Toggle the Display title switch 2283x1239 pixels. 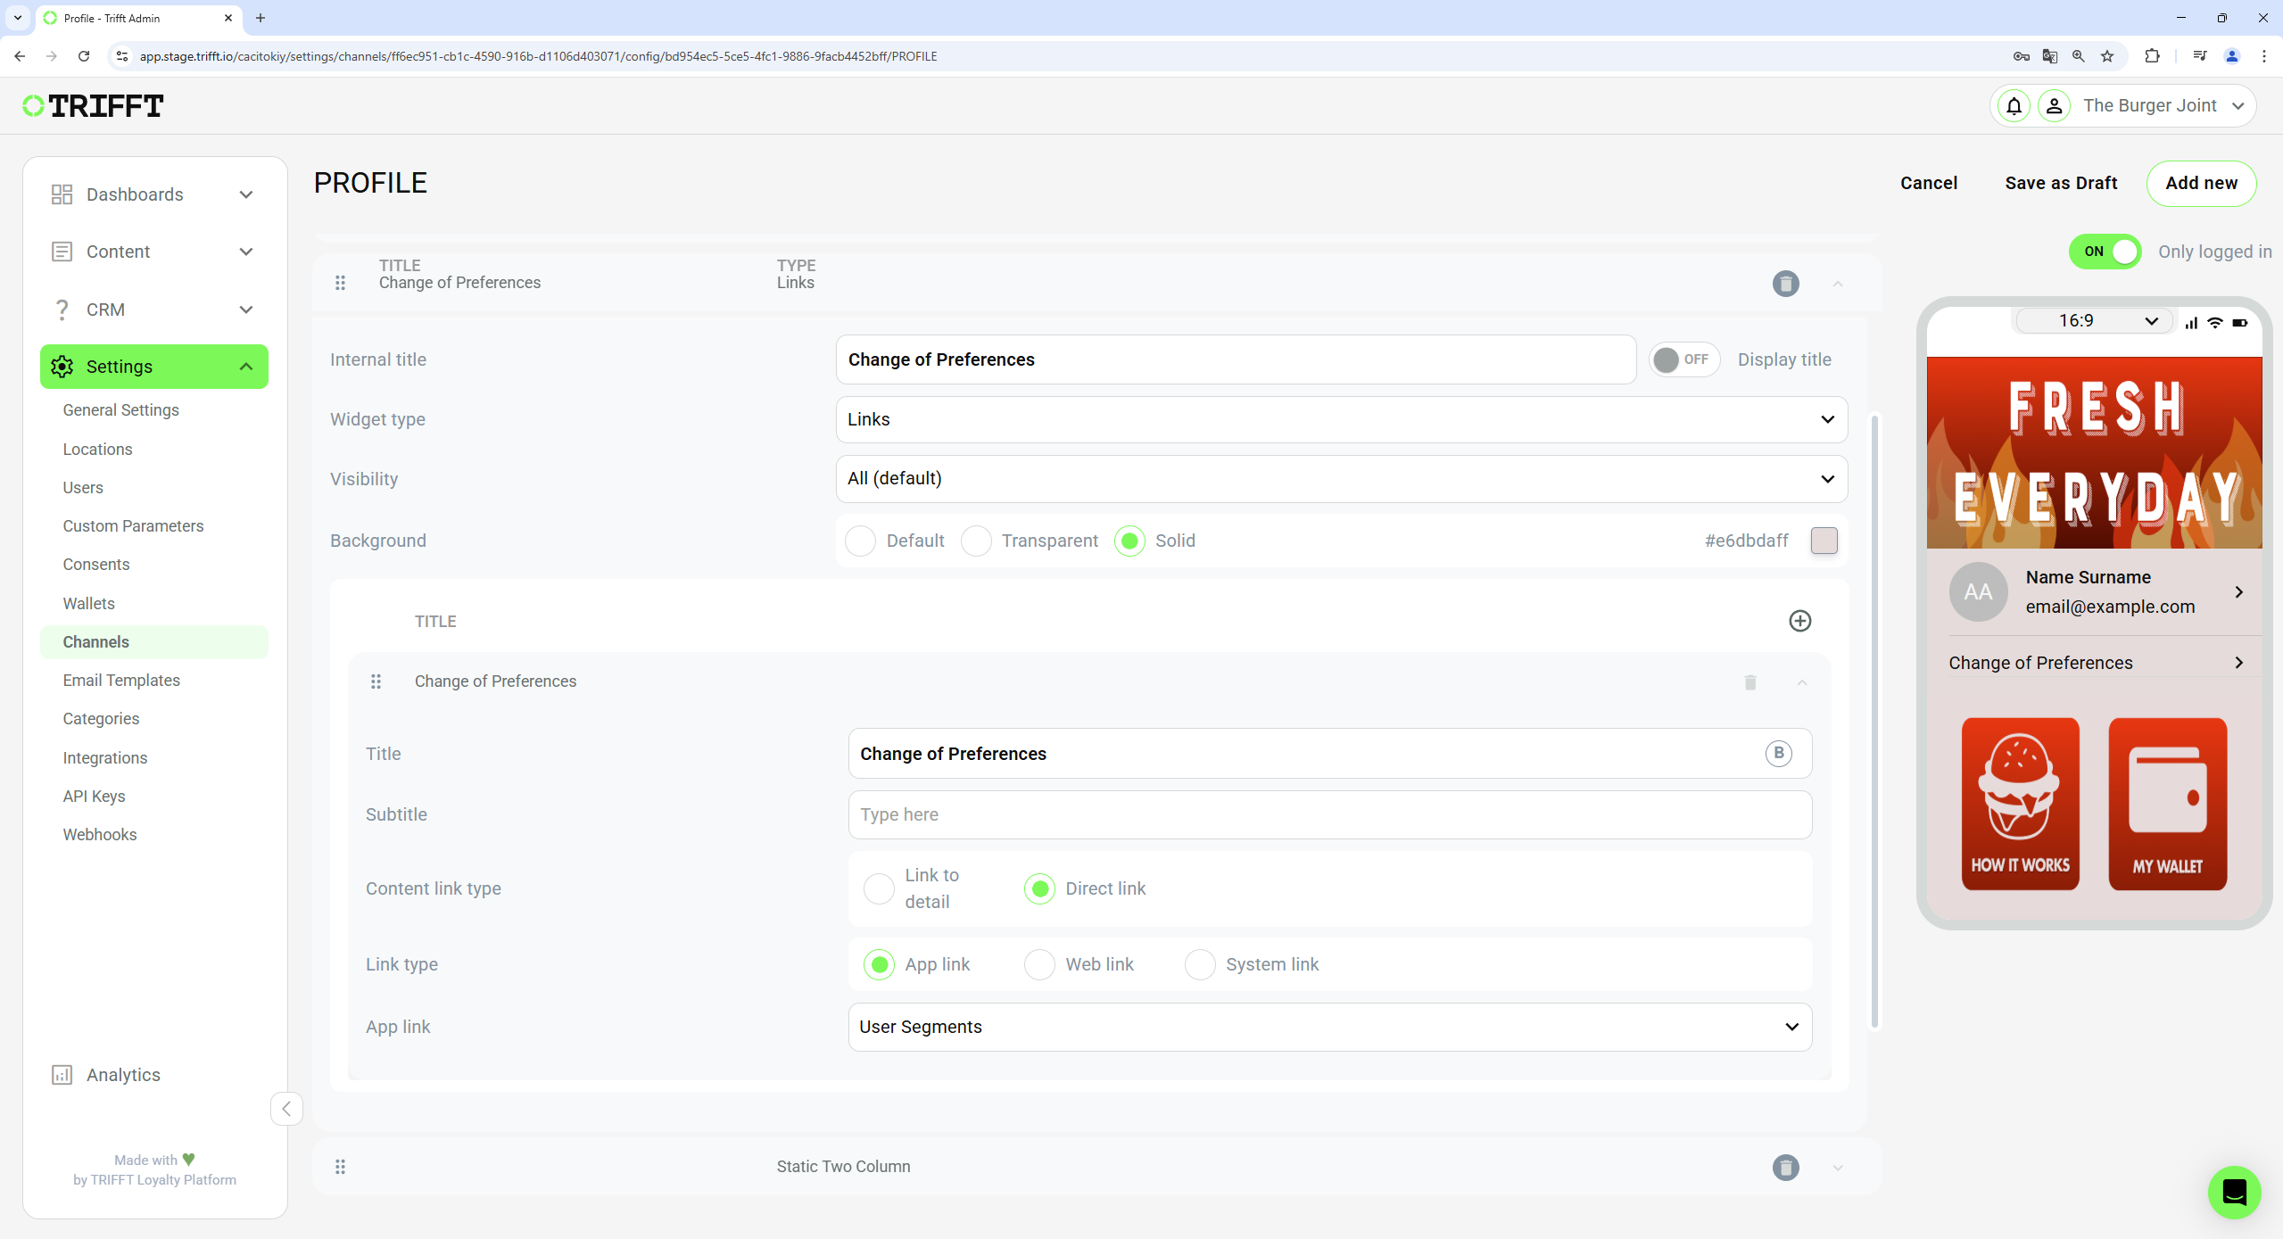coord(1683,359)
